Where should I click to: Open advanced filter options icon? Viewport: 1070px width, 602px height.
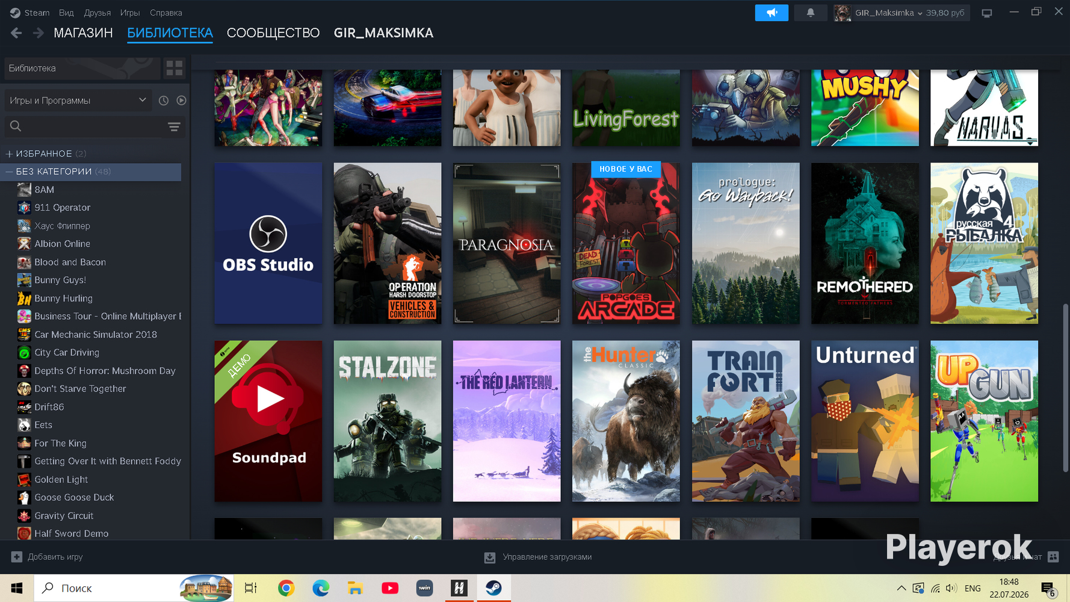pos(174,126)
